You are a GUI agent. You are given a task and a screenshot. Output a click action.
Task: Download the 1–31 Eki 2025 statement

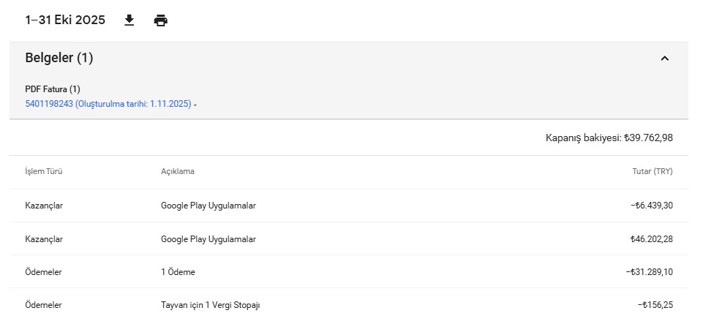(x=129, y=20)
